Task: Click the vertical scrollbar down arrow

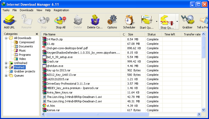Action: [203, 110]
